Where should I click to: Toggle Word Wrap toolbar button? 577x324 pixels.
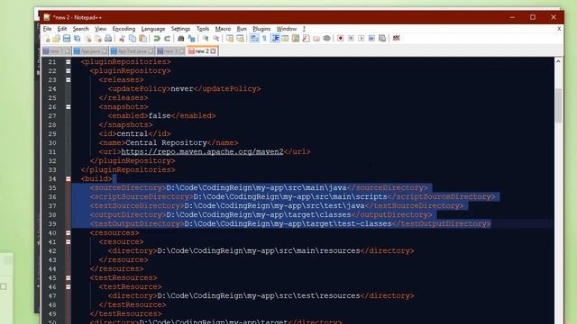(x=254, y=39)
